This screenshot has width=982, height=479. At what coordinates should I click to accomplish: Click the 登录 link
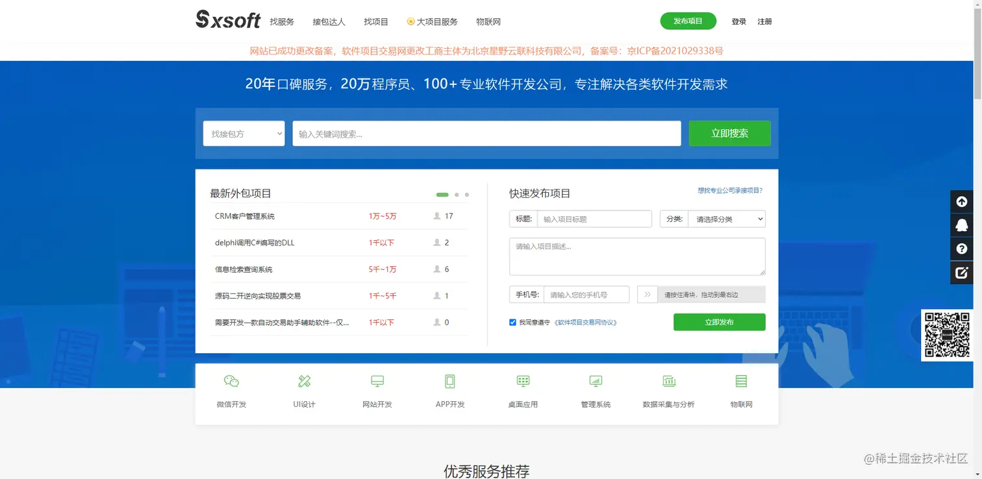click(x=739, y=21)
